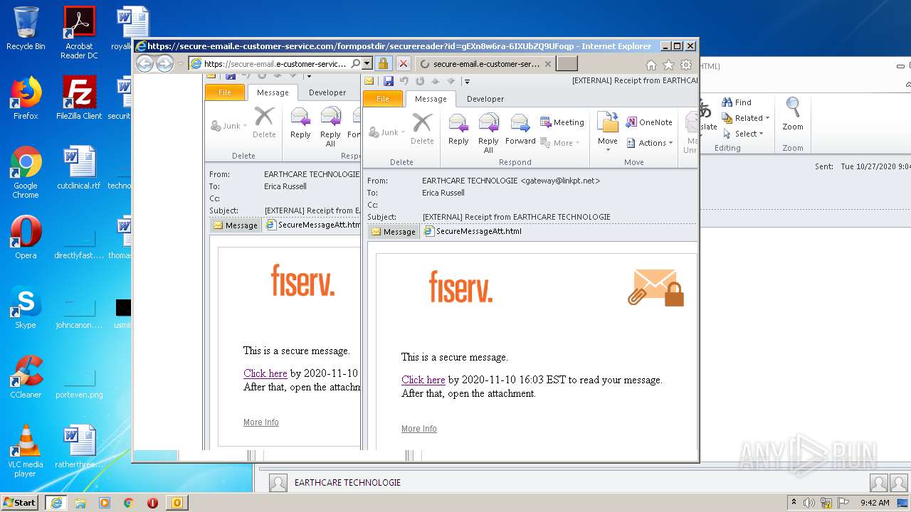911x512 pixels.
Task: Open the Select dropdown in the Editing group
Action: pos(743,134)
